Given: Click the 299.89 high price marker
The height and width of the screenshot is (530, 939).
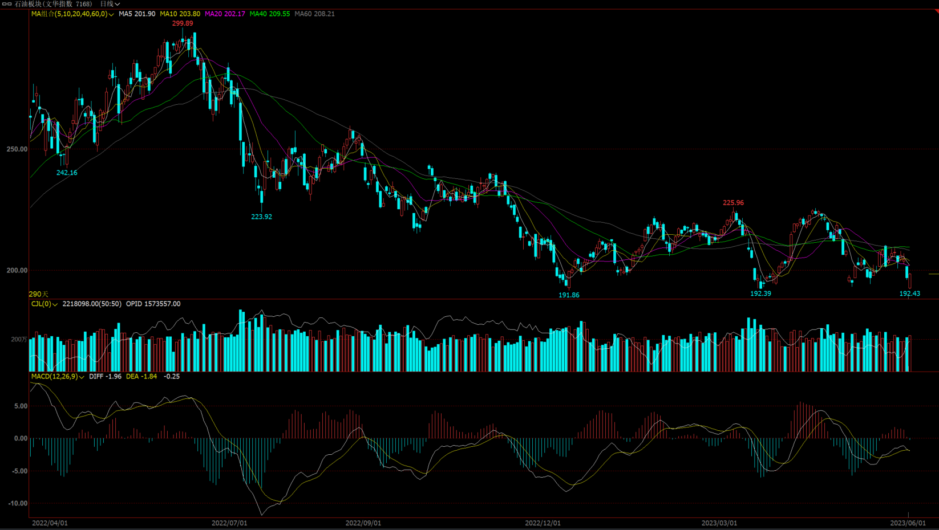Looking at the screenshot, I should (183, 23).
